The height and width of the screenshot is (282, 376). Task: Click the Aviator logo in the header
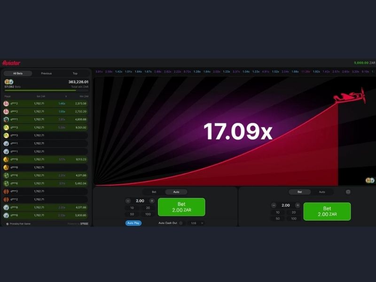(x=11, y=63)
